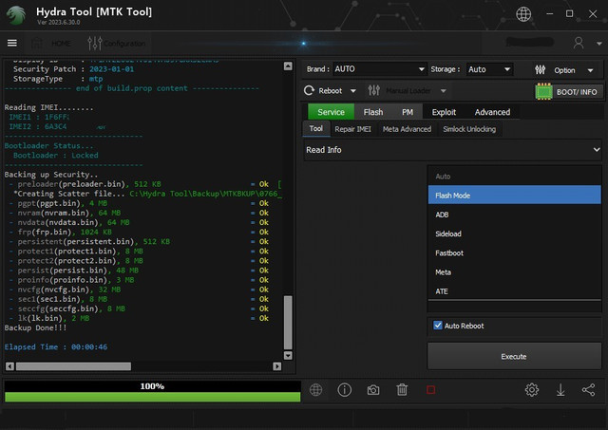The image size is (608, 430).
Task: Open the hamburger menu
Action: coord(12,43)
